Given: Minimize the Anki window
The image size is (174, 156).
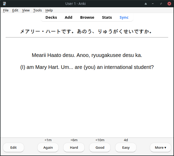Looking at the screenshot, I should (153, 4).
